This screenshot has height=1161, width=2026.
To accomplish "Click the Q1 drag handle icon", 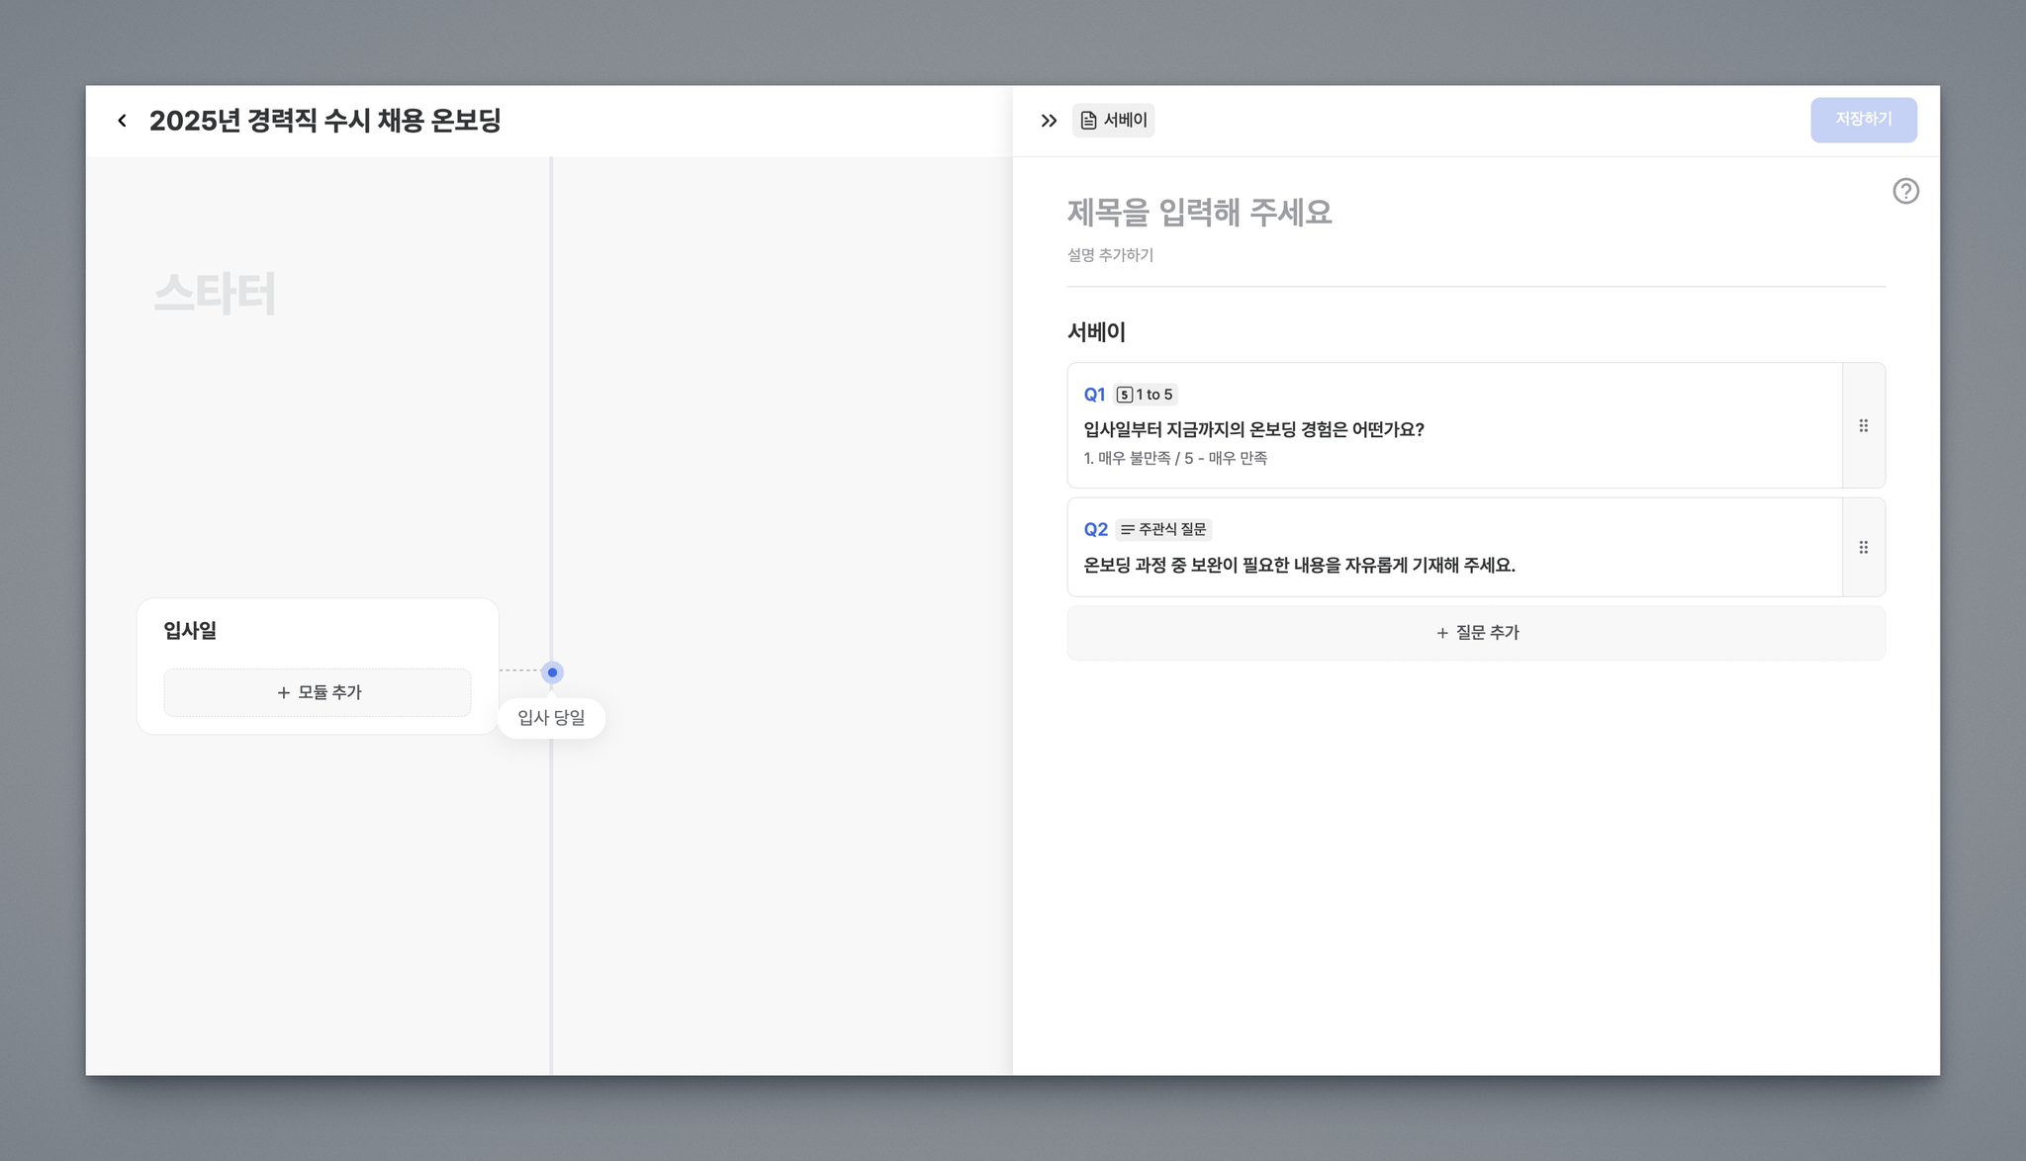I will tap(1863, 426).
